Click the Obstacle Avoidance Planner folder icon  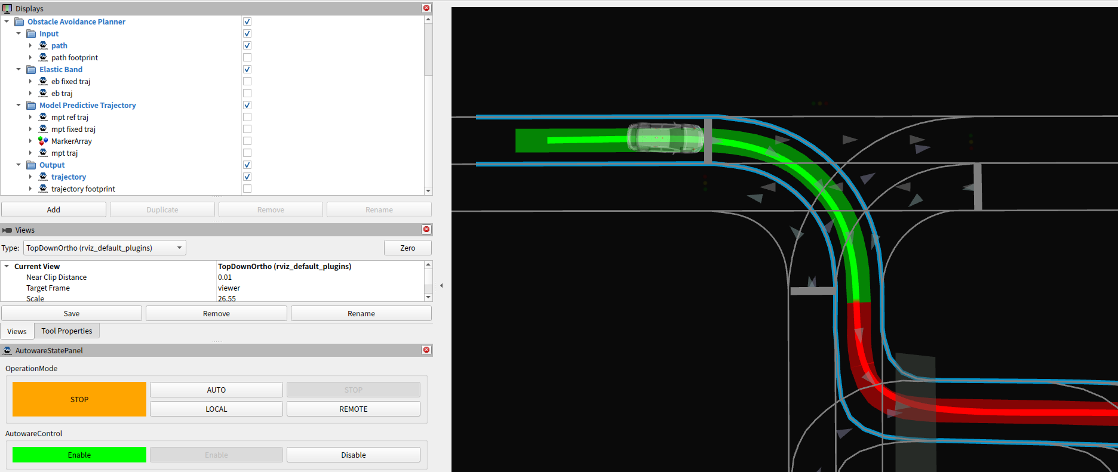(19, 21)
